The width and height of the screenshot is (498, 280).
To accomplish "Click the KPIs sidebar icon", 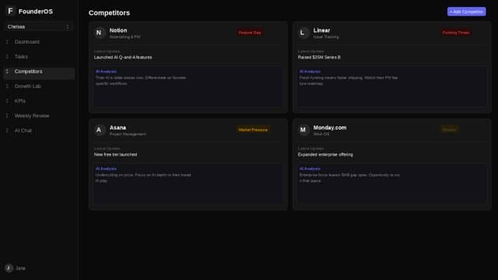I will [7, 101].
